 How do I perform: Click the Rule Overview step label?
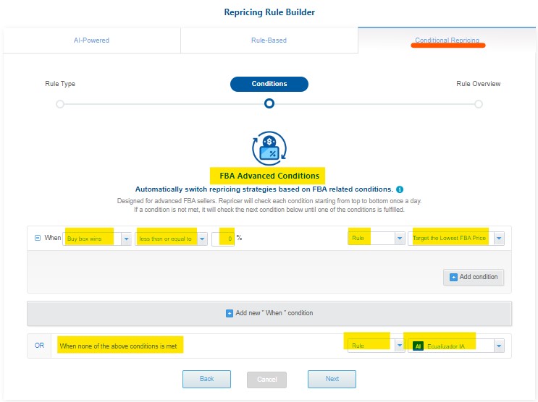479,84
